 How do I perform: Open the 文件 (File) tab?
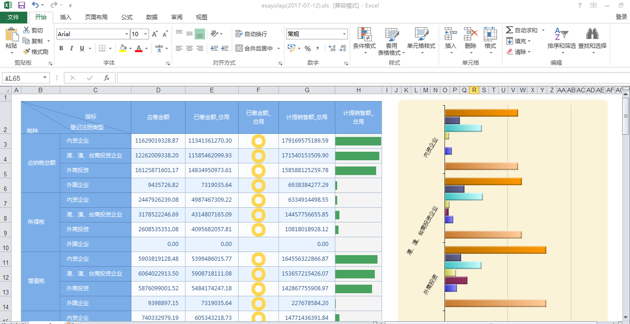click(13, 17)
